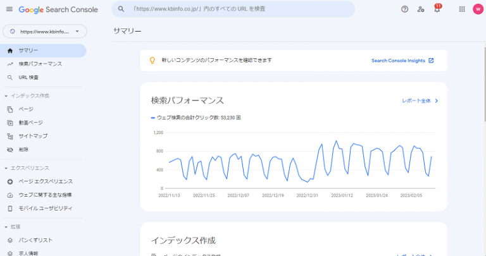Screen dimensions: 486x256
Task: Click the home icon beside サマリー
Action: [x=10, y=51]
